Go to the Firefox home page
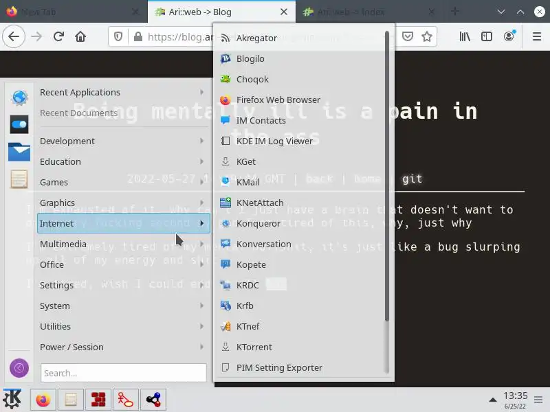This screenshot has height=412, width=550. [80, 36]
